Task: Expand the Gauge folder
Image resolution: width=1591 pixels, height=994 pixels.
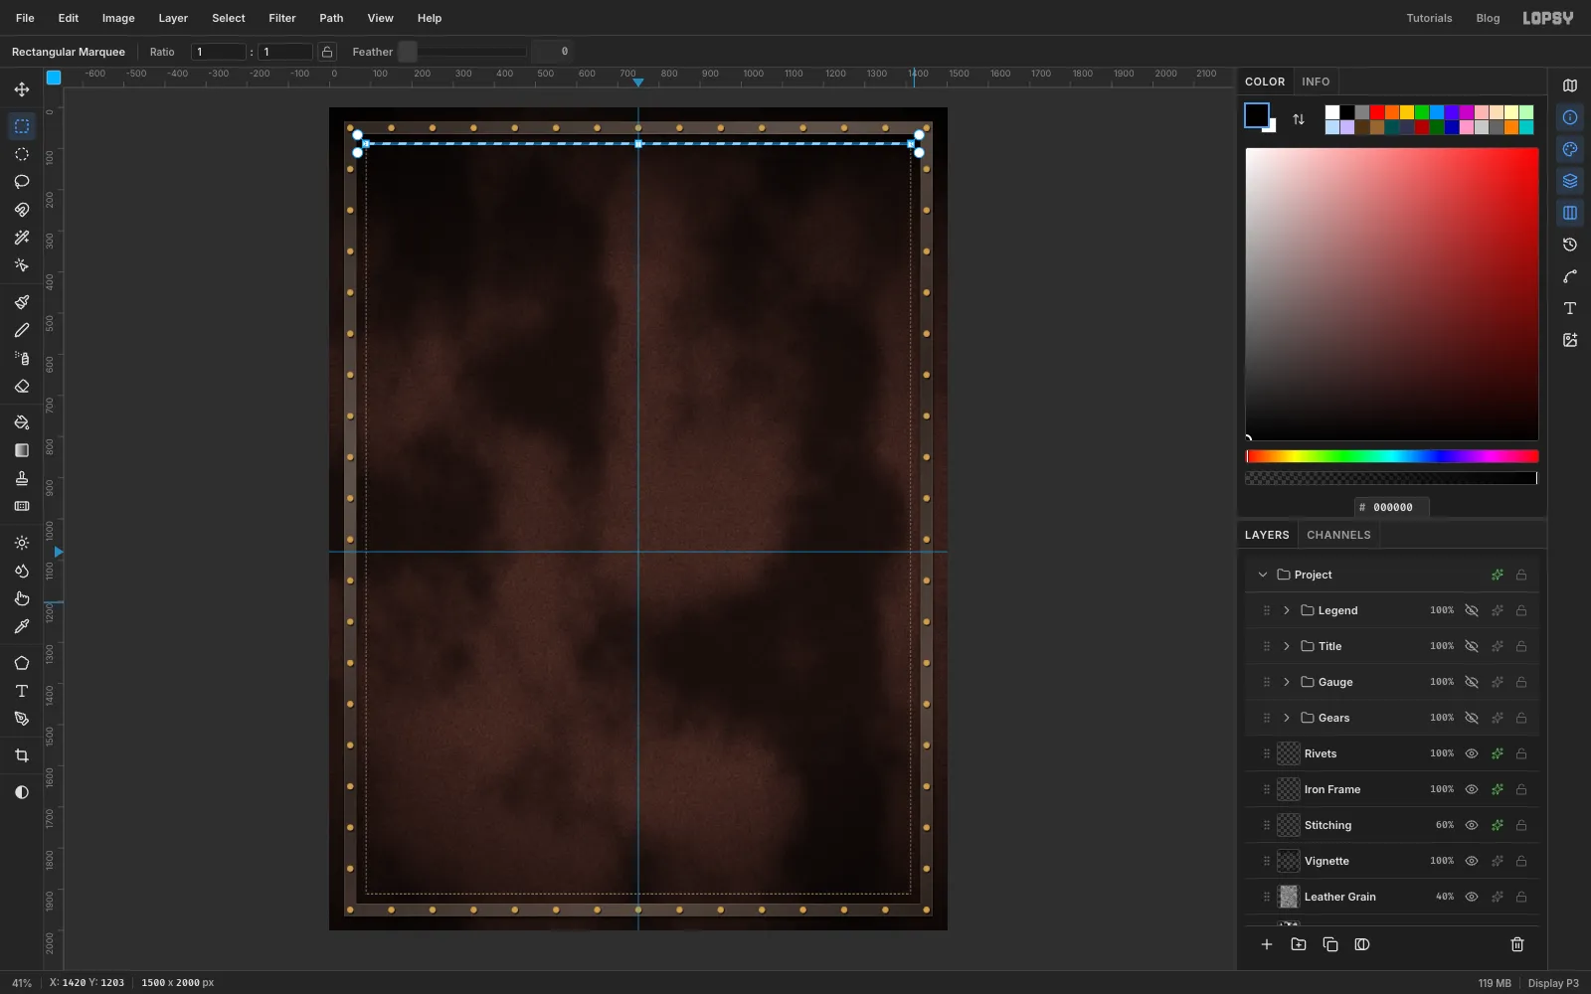Action: [1287, 682]
